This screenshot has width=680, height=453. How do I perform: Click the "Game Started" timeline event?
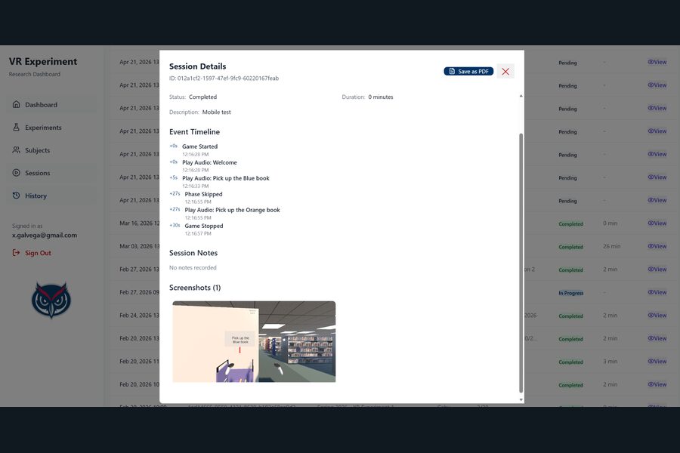(x=200, y=146)
